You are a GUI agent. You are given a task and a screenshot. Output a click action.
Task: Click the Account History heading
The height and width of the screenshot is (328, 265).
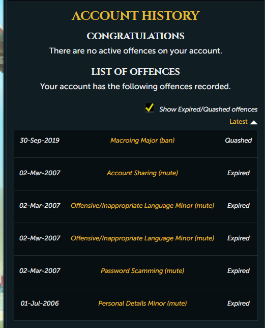coord(135,16)
